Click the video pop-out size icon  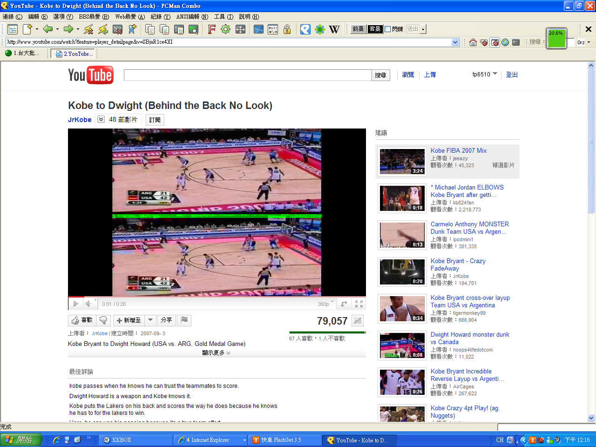pos(344,304)
